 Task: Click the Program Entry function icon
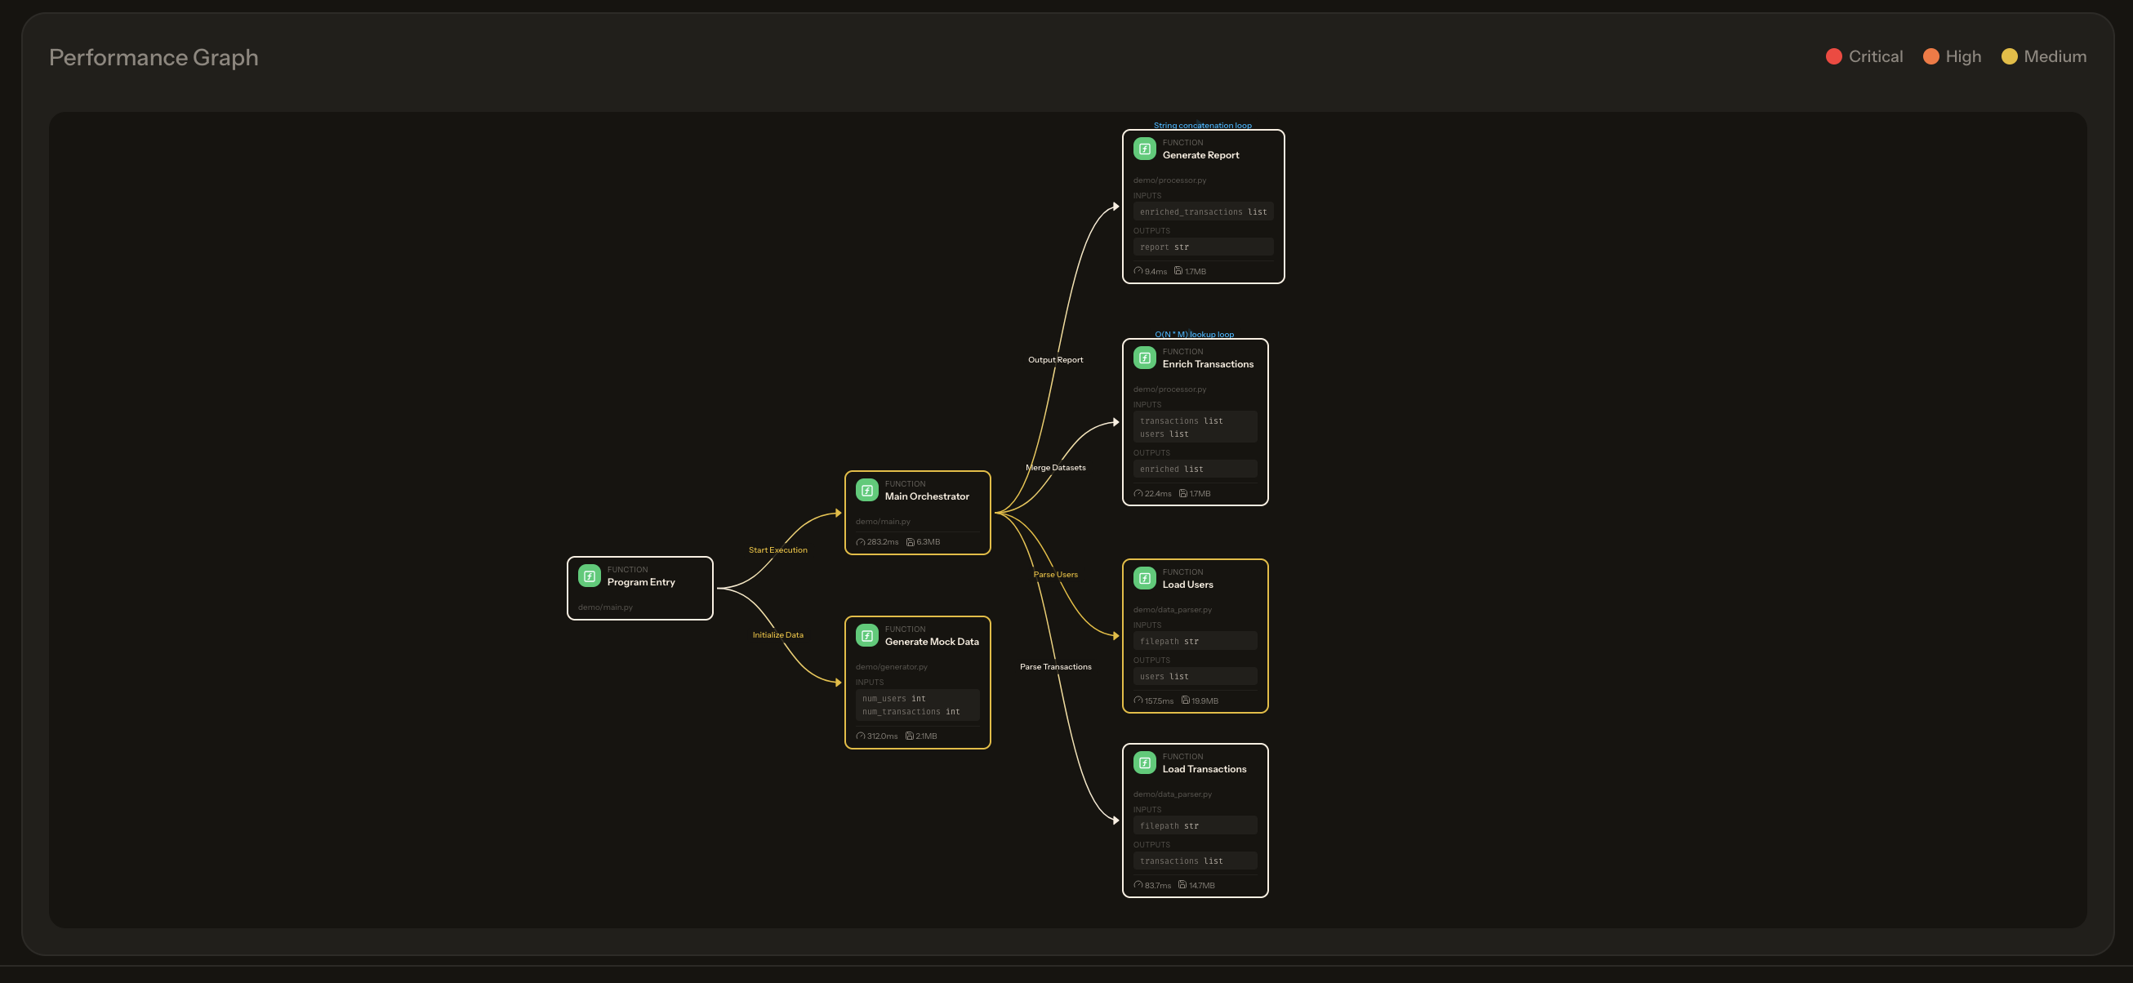tap(589, 576)
